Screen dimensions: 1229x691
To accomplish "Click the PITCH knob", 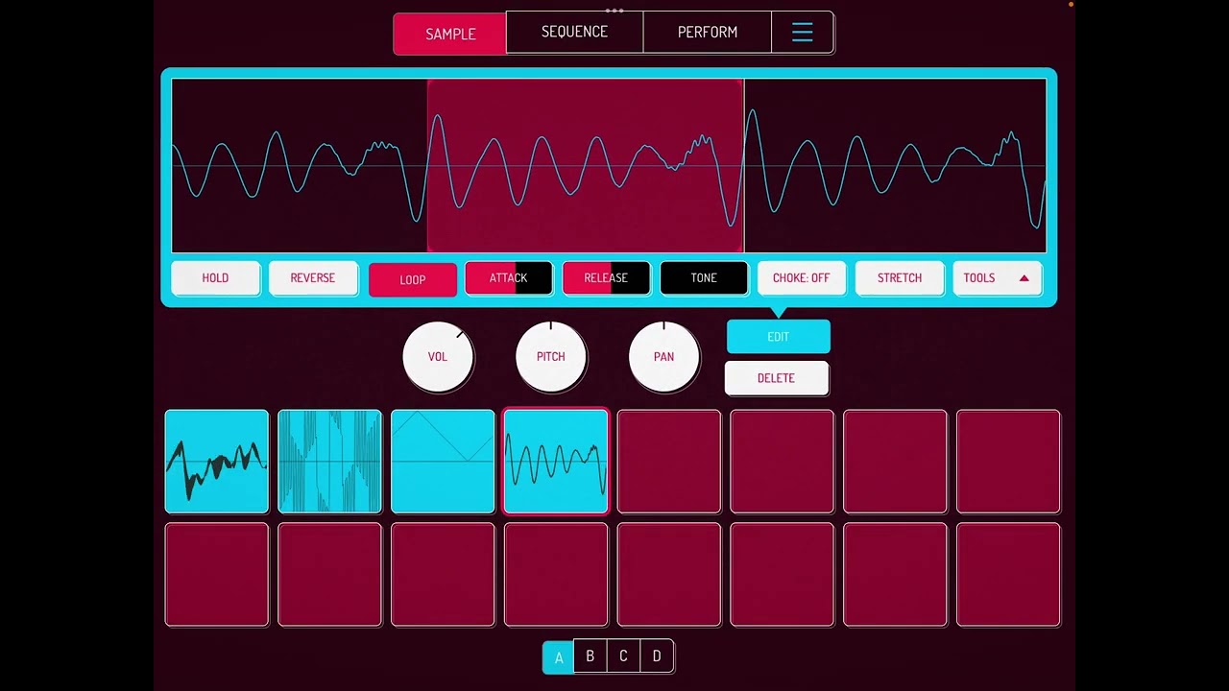I will click(x=551, y=357).
